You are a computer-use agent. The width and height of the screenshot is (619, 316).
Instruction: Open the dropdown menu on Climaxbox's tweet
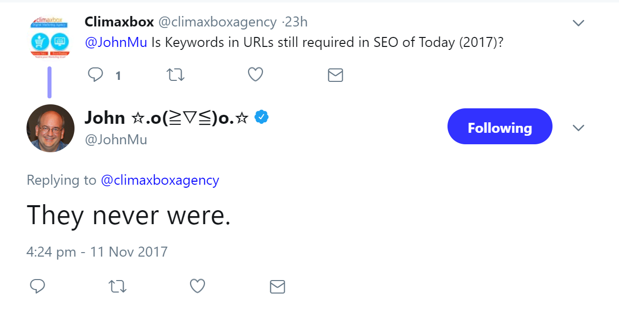tap(578, 22)
